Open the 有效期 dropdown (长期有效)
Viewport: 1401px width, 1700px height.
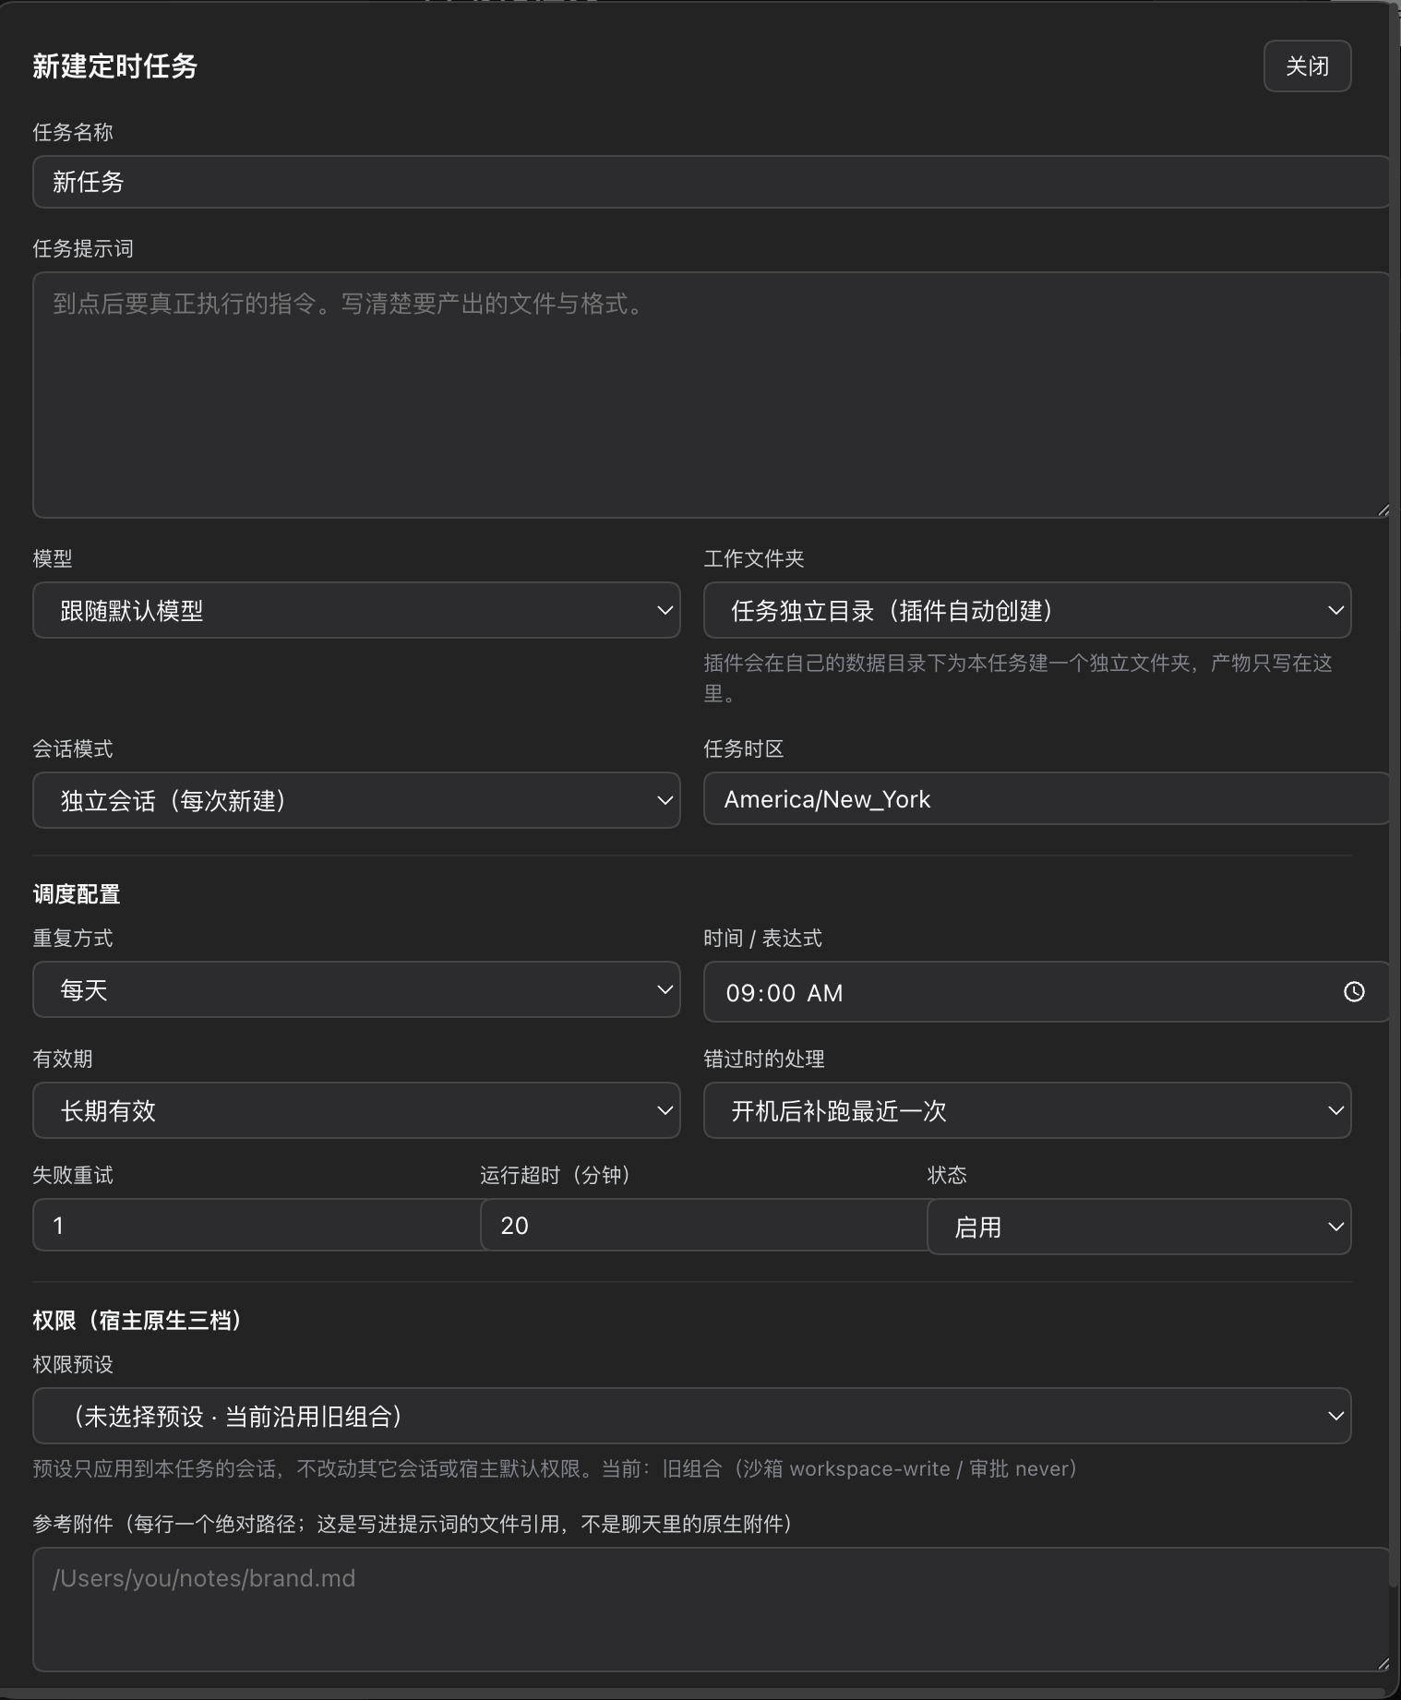pyautogui.click(x=356, y=1110)
